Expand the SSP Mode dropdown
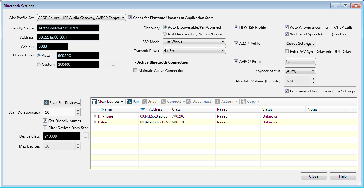The width and height of the screenshot is (364, 188). (x=194, y=42)
